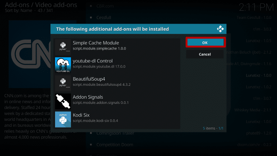The image size is (277, 156).
Task: Click the Kodi logo in dialog header
Action: (220, 29)
